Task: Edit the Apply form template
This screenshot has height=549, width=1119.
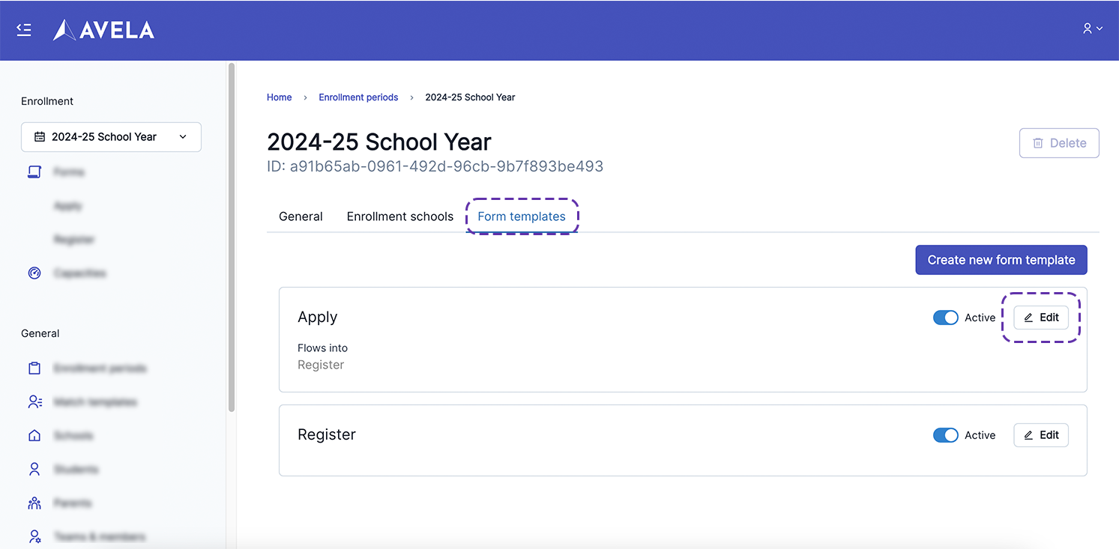Action: click(1041, 318)
